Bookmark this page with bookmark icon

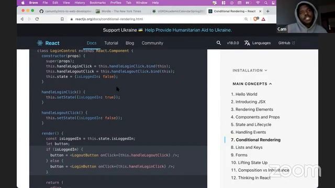(62, 19)
